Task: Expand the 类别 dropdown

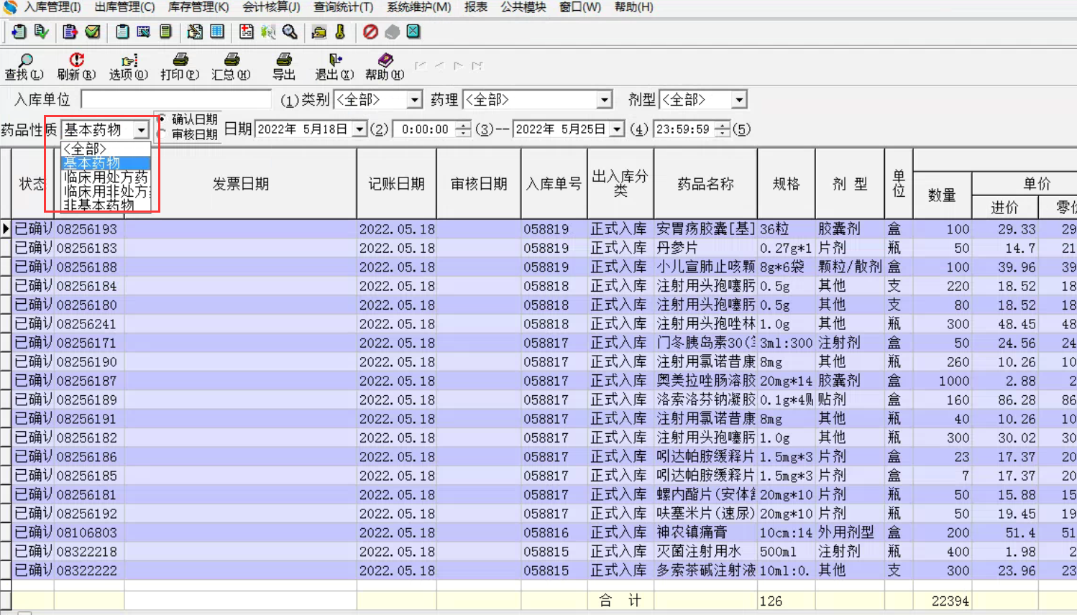Action: pyautogui.click(x=414, y=99)
